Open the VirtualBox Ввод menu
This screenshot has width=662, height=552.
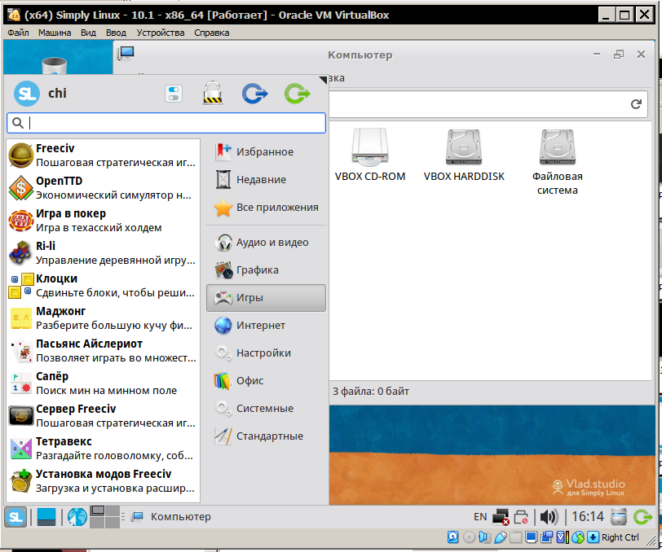click(x=116, y=33)
